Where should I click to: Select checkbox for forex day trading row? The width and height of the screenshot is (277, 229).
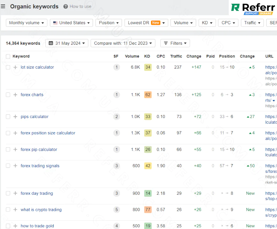coord(8,193)
